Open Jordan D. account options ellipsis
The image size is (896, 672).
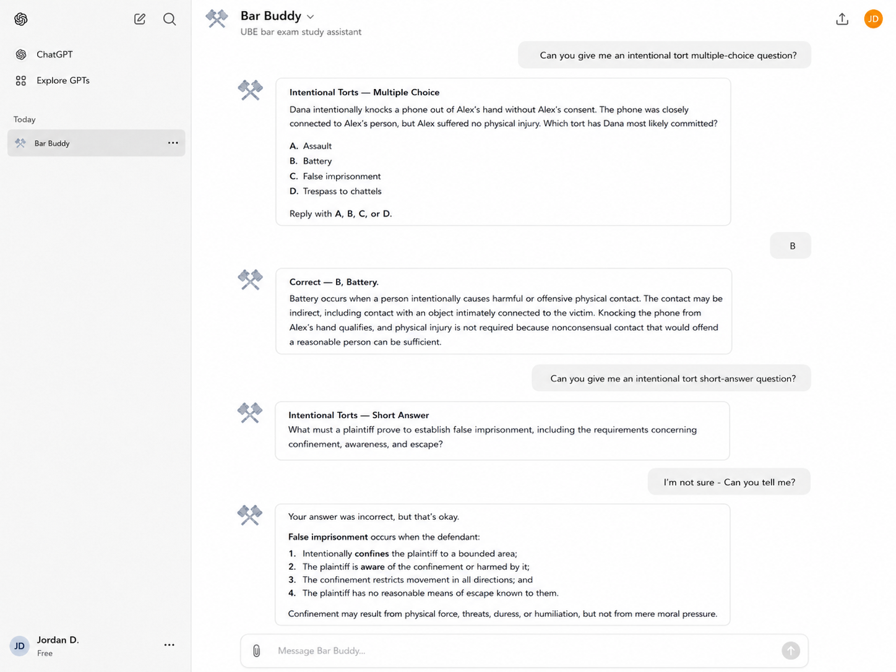169,645
